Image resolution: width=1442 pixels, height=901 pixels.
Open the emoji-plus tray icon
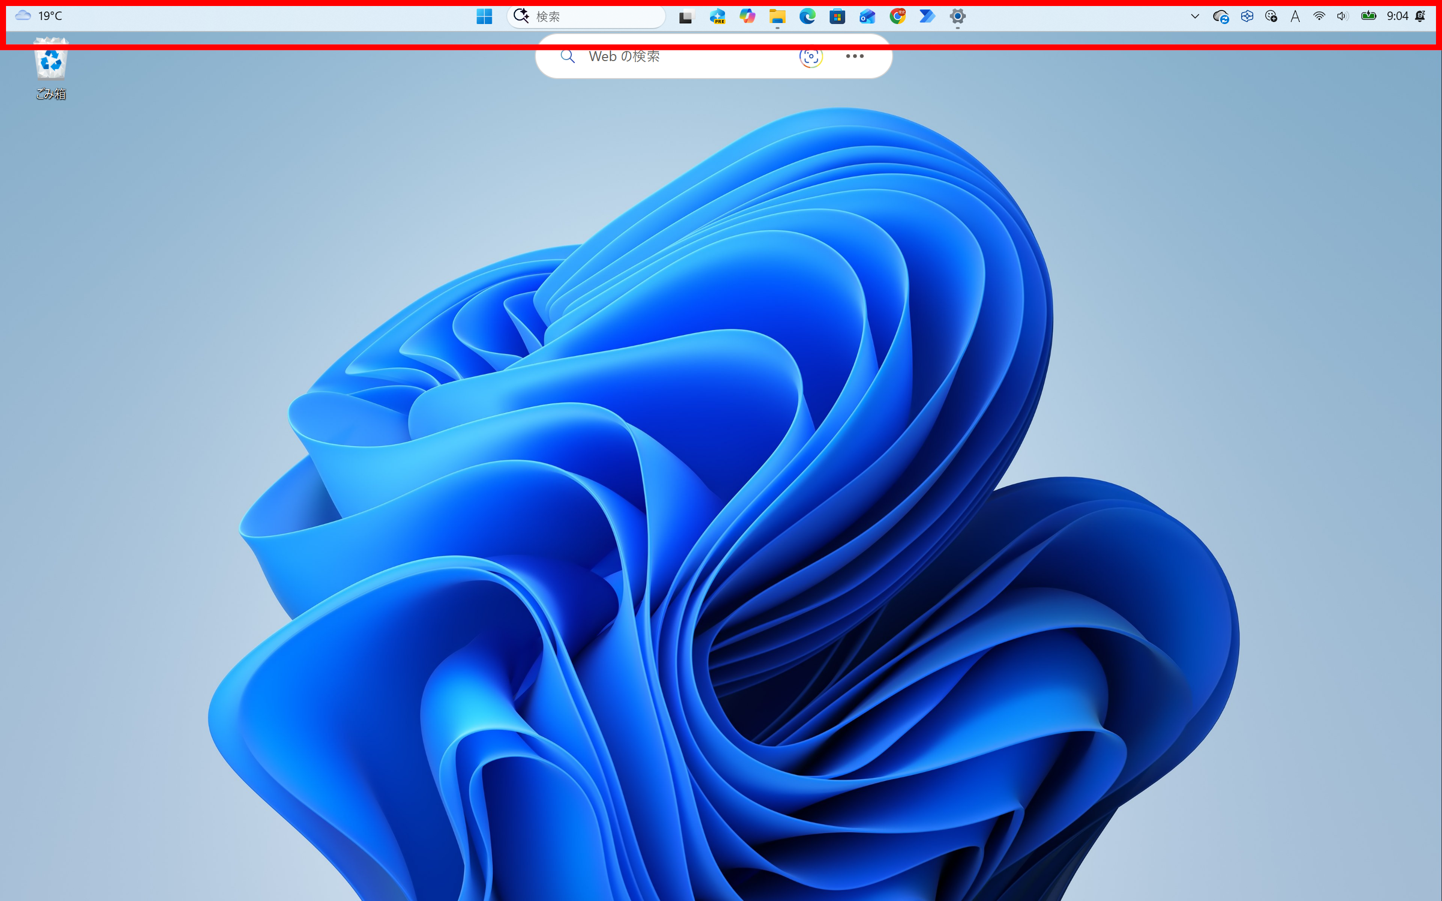[1271, 16]
